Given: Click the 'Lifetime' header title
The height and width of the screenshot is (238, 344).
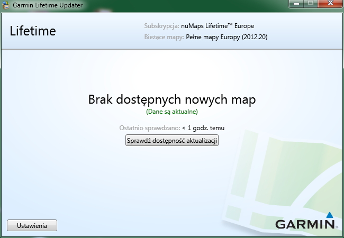Looking at the screenshot, I should (x=33, y=31).
